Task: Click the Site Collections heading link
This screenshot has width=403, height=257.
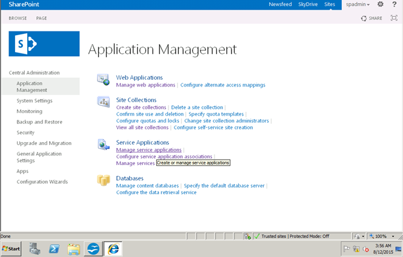Action: click(136, 100)
